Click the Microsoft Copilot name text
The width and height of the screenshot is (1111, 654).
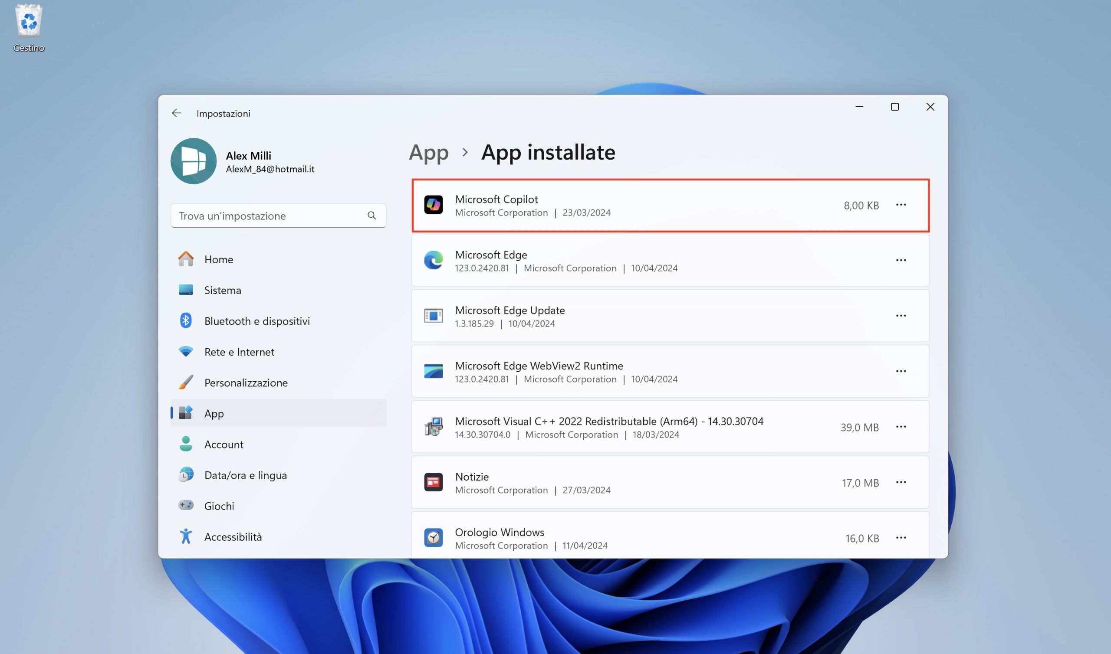(496, 199)
